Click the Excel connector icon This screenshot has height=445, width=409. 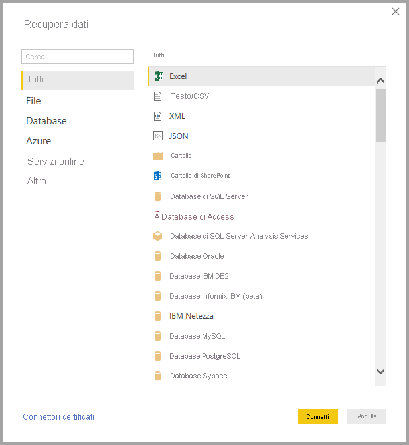pos(159,76)
